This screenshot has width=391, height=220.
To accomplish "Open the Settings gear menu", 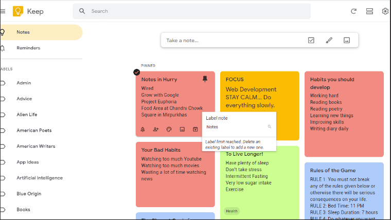I will (385, 11).
